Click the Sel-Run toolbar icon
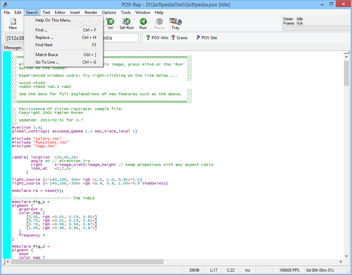Image resolution: width=352 pixels, height=275 pixels. point(127,24)
